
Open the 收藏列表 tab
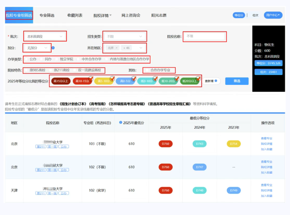[x=75, y=15]
